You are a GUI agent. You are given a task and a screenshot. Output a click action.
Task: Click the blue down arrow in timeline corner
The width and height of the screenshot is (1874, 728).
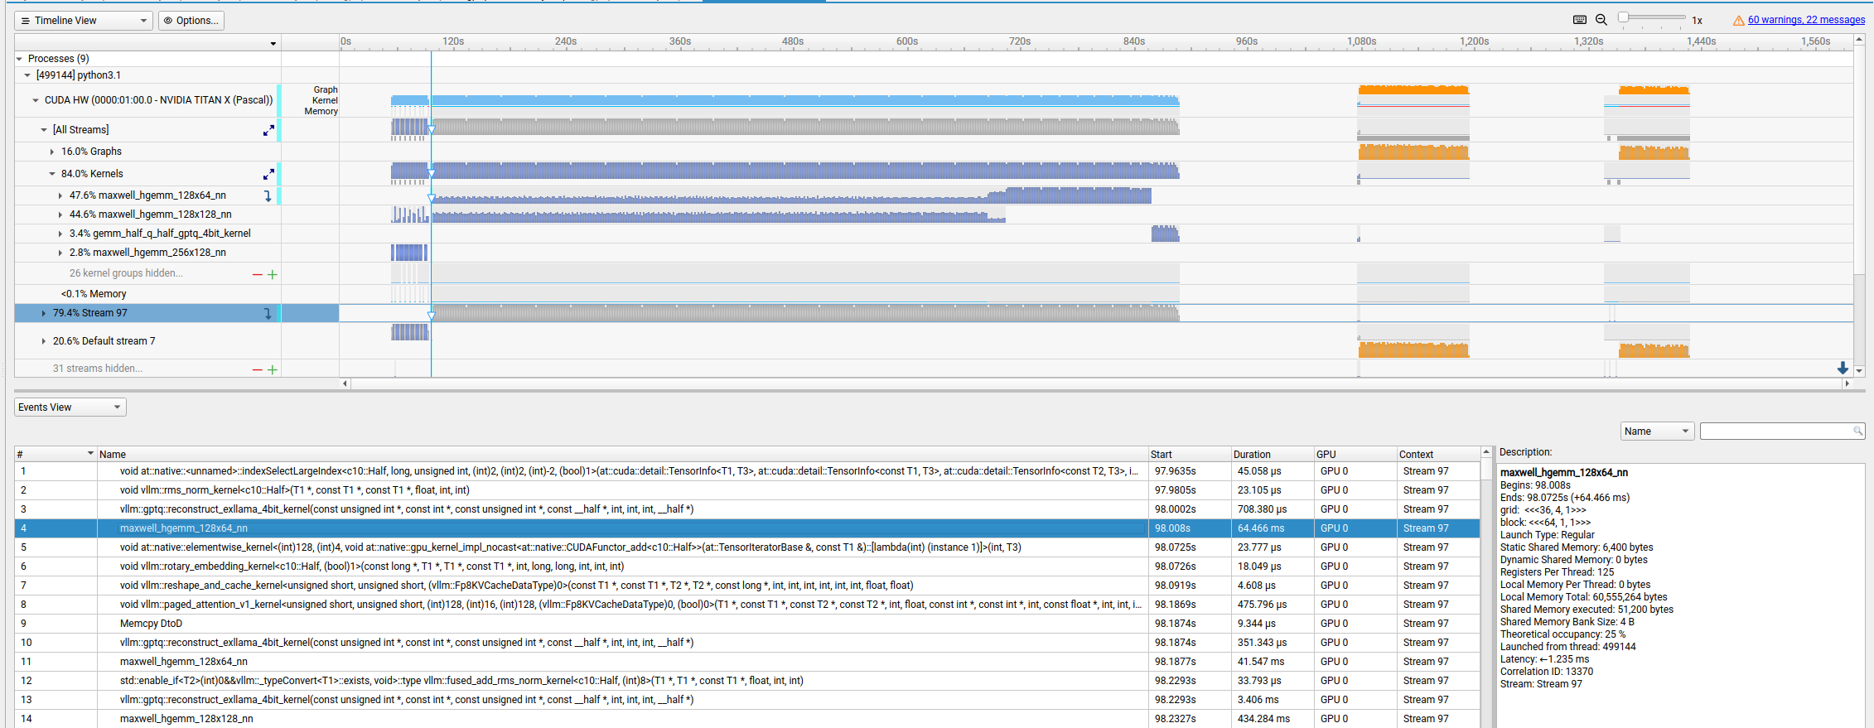(x=1843, y=368)
